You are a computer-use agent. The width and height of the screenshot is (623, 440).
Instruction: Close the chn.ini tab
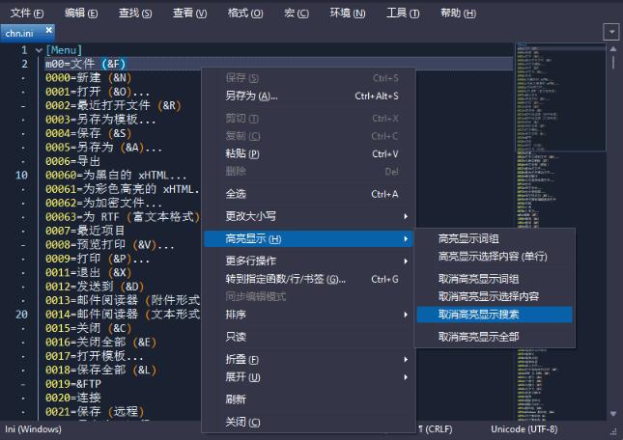pos(49,32)
